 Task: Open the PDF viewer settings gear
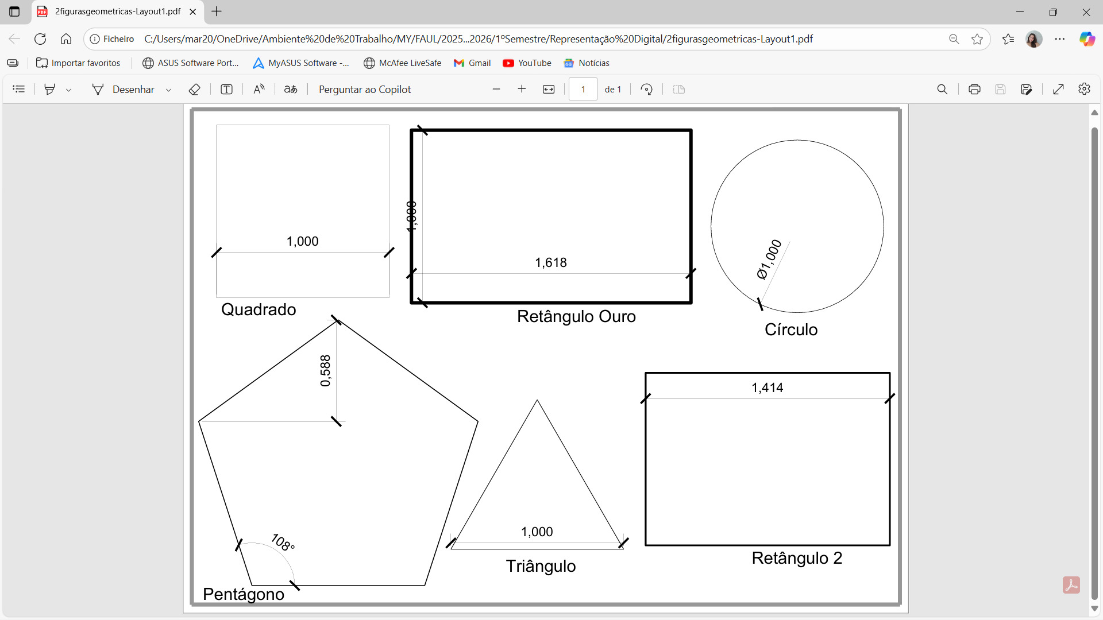(x=1084, y=89)
